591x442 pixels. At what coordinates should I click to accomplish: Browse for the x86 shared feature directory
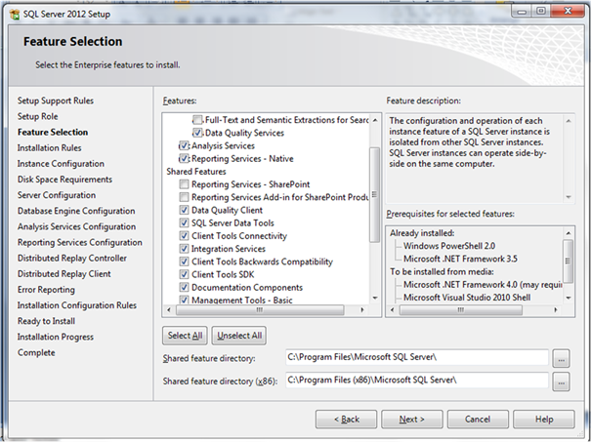pos(561,382)
